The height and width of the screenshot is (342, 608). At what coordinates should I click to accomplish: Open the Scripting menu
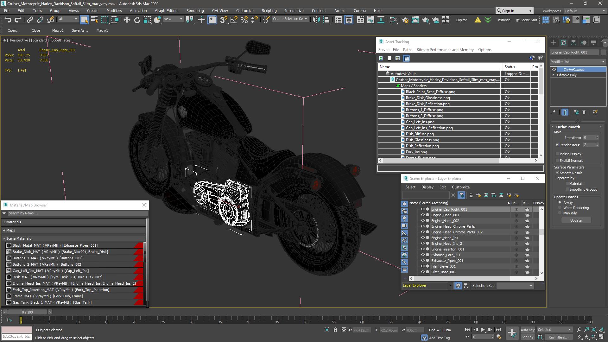(x=269, y=10)
